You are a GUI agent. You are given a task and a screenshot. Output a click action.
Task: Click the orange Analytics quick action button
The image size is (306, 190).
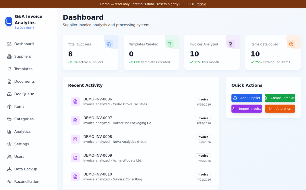[280, 109]
